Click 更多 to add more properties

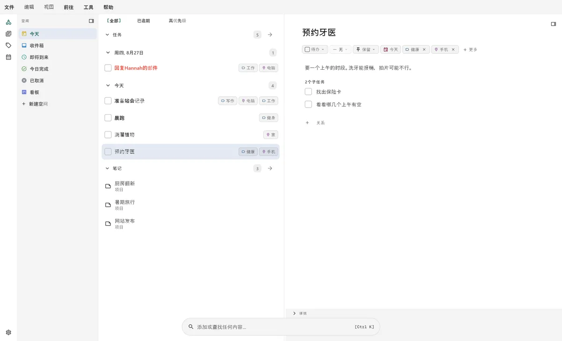470,50
